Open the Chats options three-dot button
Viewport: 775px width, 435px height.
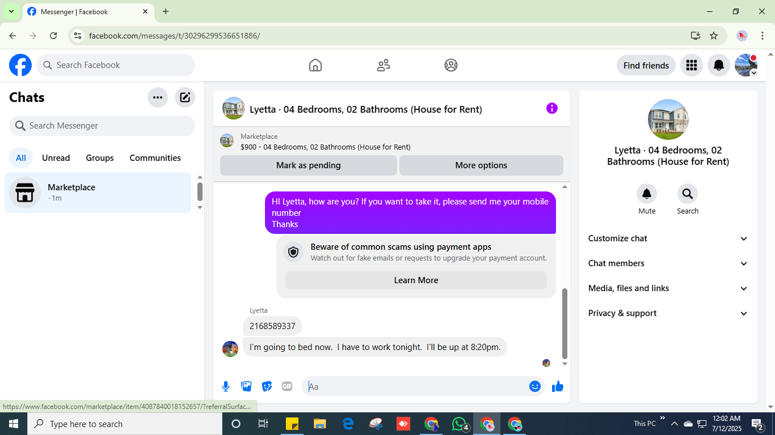(x=158, y=97)
